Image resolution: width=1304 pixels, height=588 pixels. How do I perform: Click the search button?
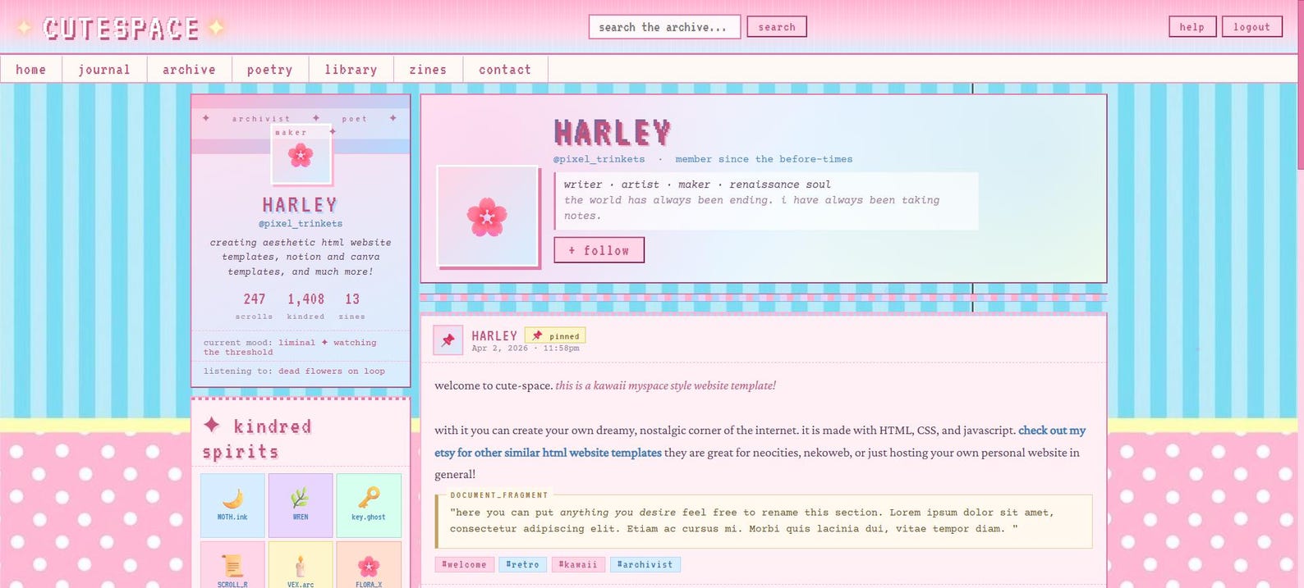coord(777,27)
